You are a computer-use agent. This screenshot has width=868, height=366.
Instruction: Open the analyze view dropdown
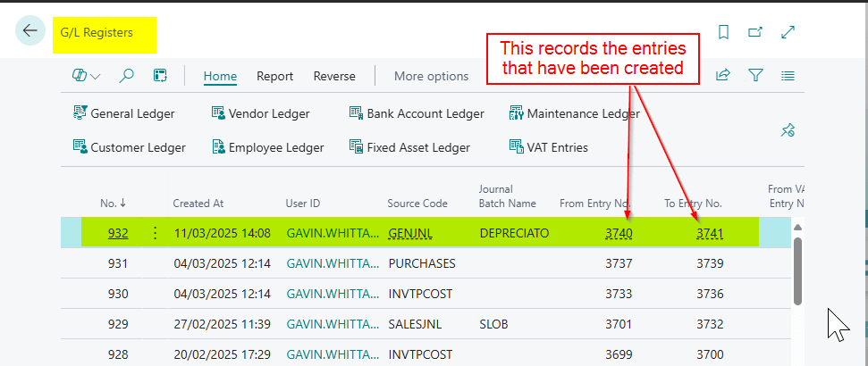click(86, 76)
